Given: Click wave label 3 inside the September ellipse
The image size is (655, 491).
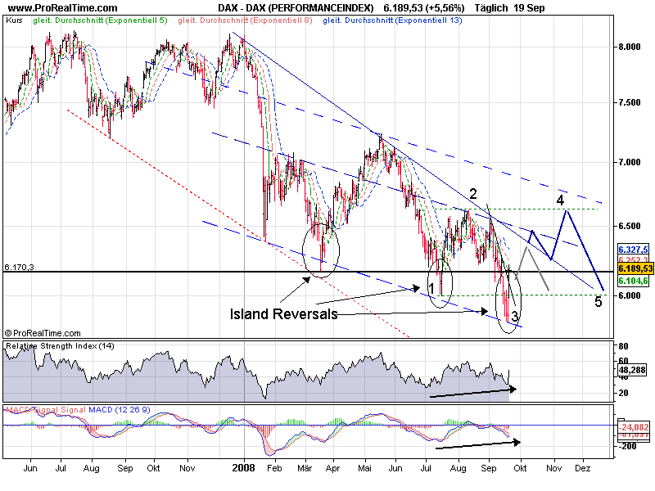Looking at the screenshot, I should coord(514,316).
